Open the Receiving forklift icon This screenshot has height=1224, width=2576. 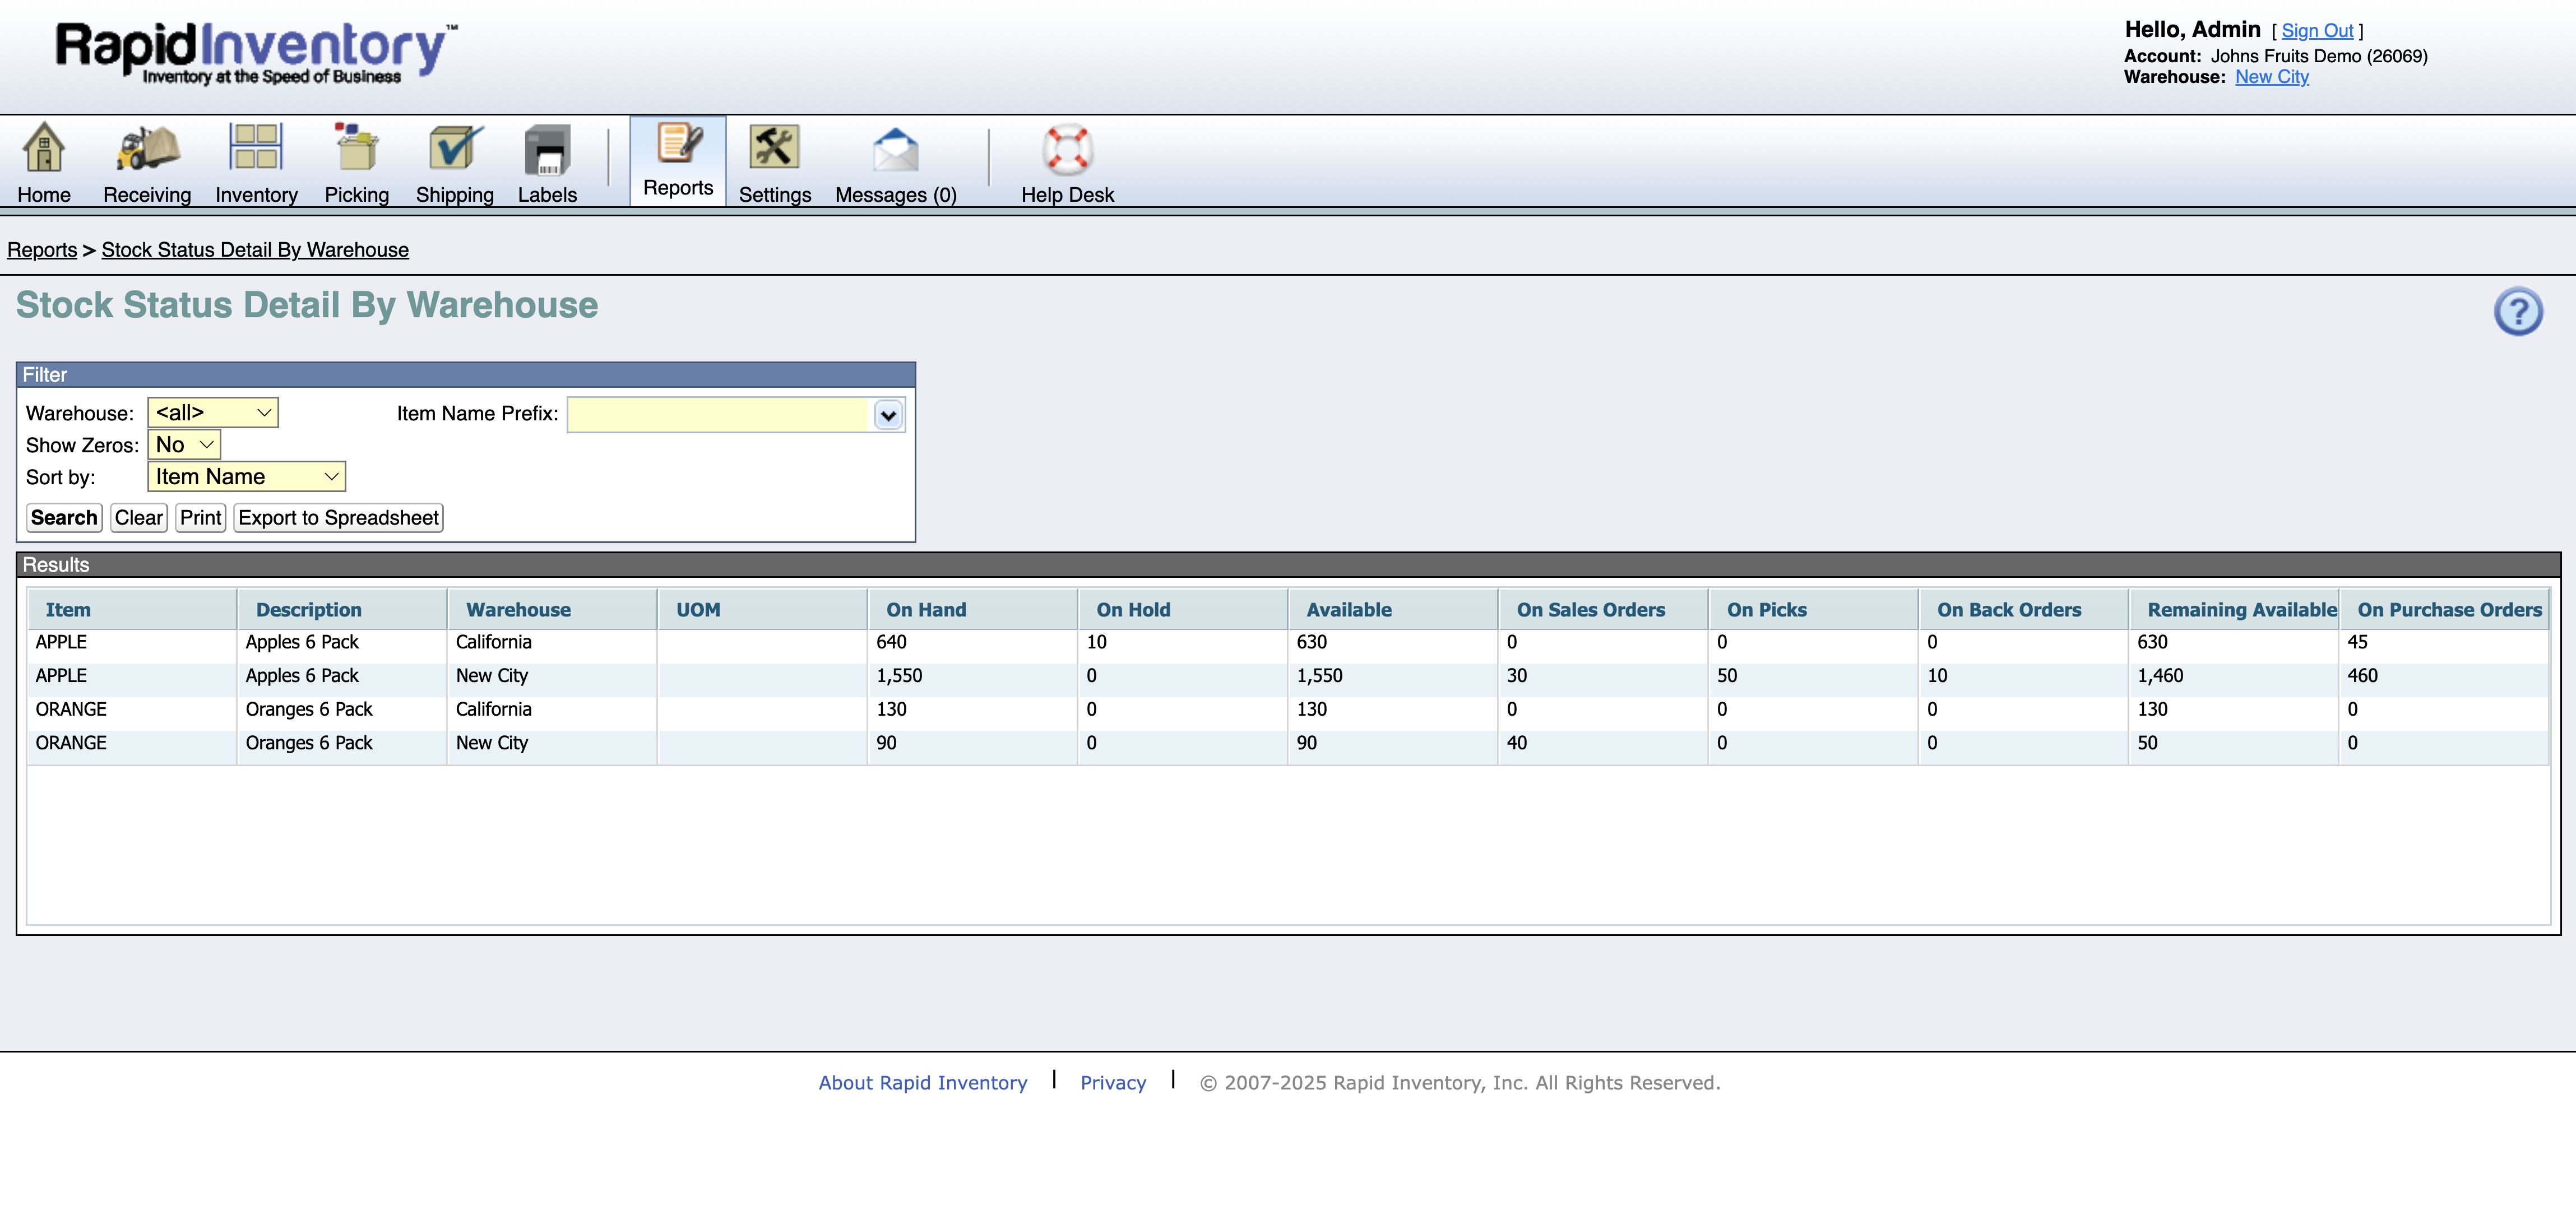click(147, 148)
